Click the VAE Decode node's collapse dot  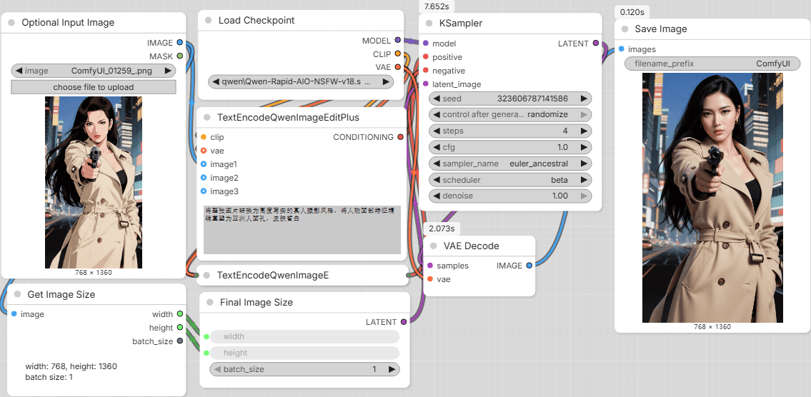pyautogui.click(x=433, y=246)
